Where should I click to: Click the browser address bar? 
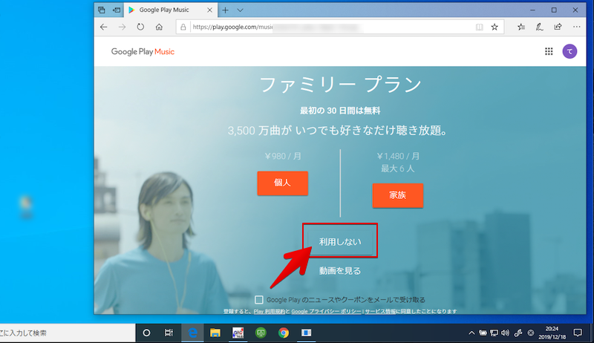(x=327, y=27)
